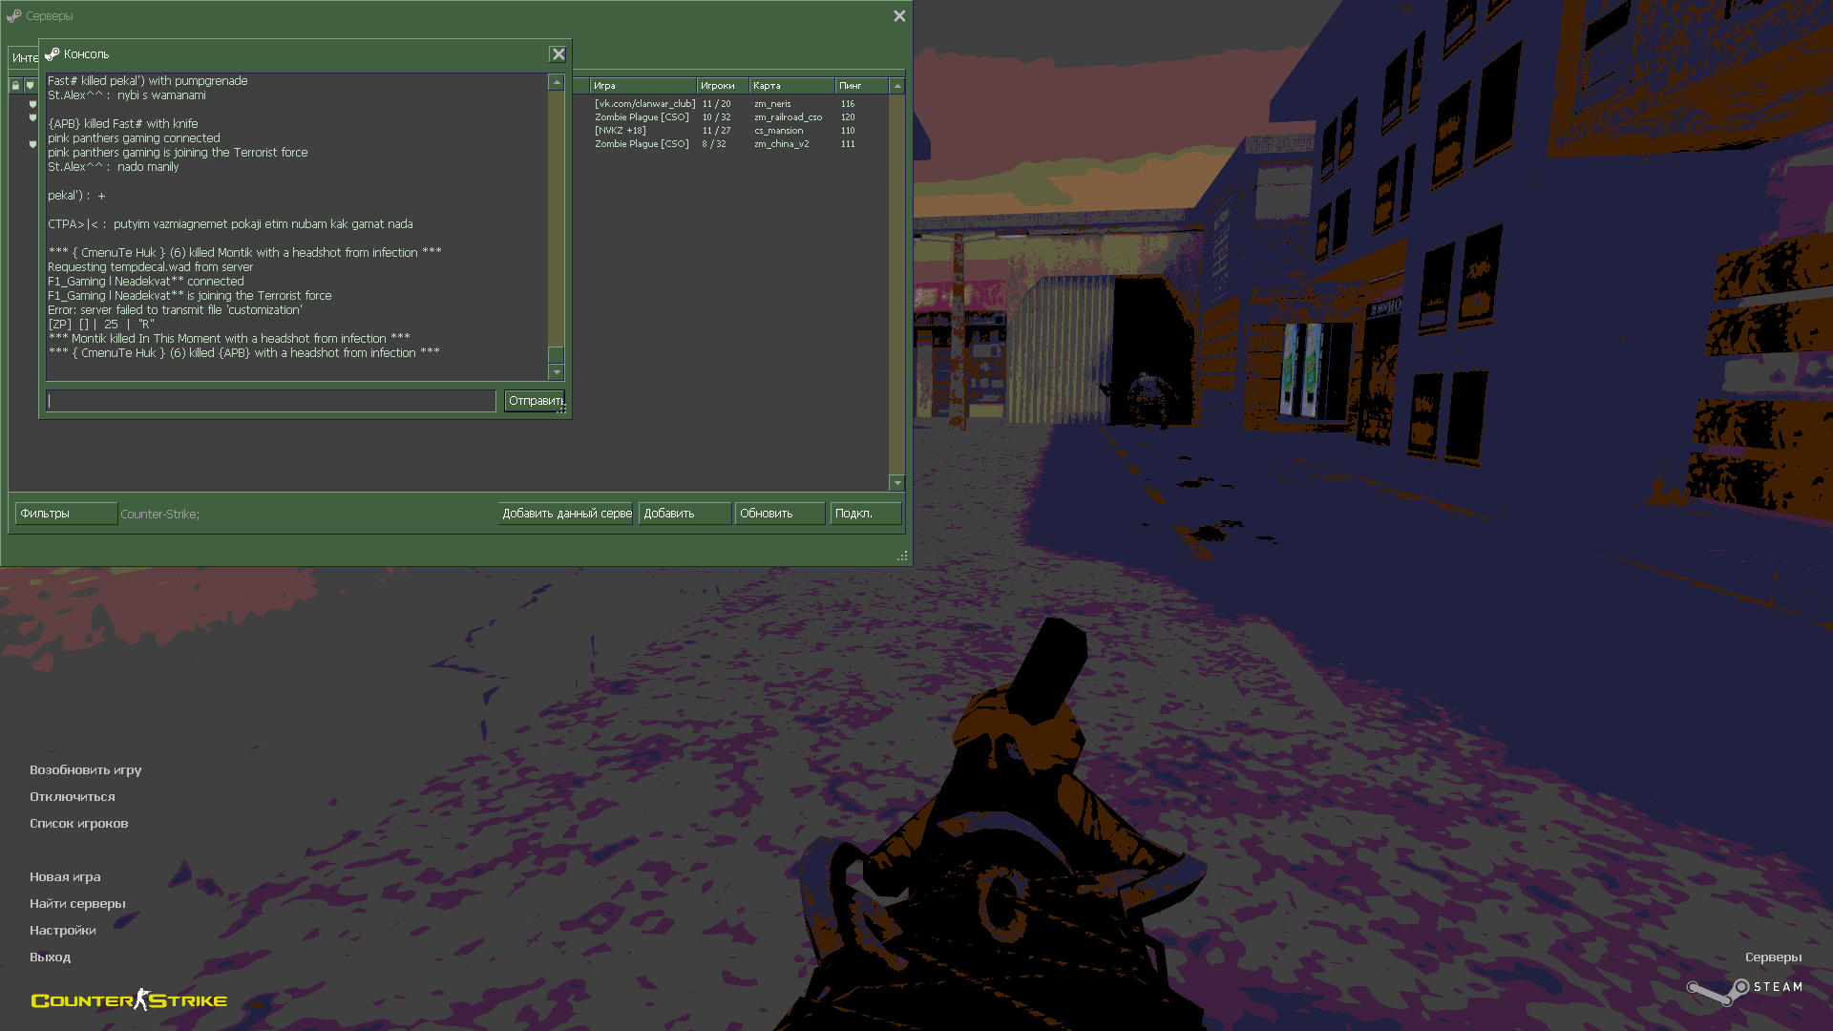Click the Добавить button

click(685, 514)
